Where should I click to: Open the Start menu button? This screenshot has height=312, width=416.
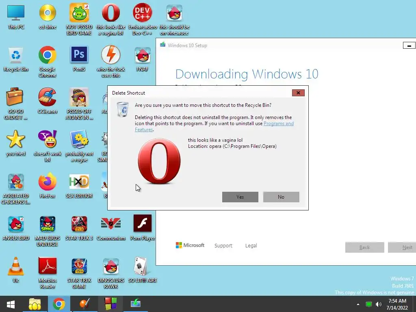pos(11,304)
